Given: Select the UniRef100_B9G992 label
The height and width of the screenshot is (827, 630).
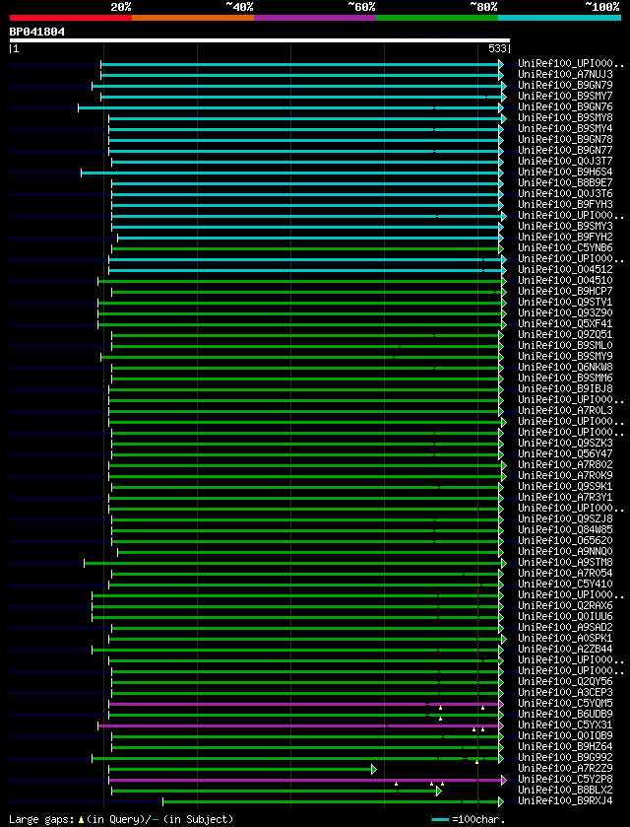Looking at the screenshot, I should (565, 757).
